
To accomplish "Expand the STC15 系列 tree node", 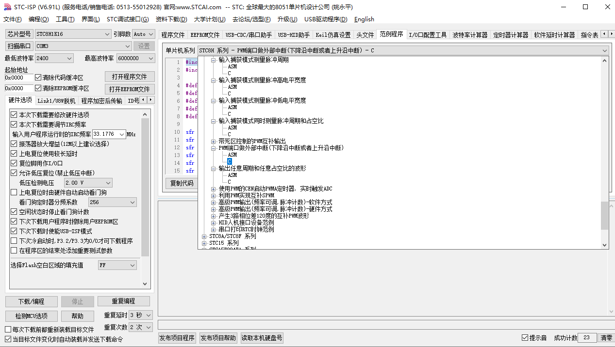I will tap(204, 243).
